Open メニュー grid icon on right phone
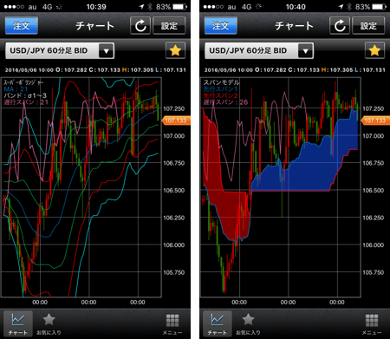Image resolution: width=390 pixels, height=339 pixels. pos(372,323)
